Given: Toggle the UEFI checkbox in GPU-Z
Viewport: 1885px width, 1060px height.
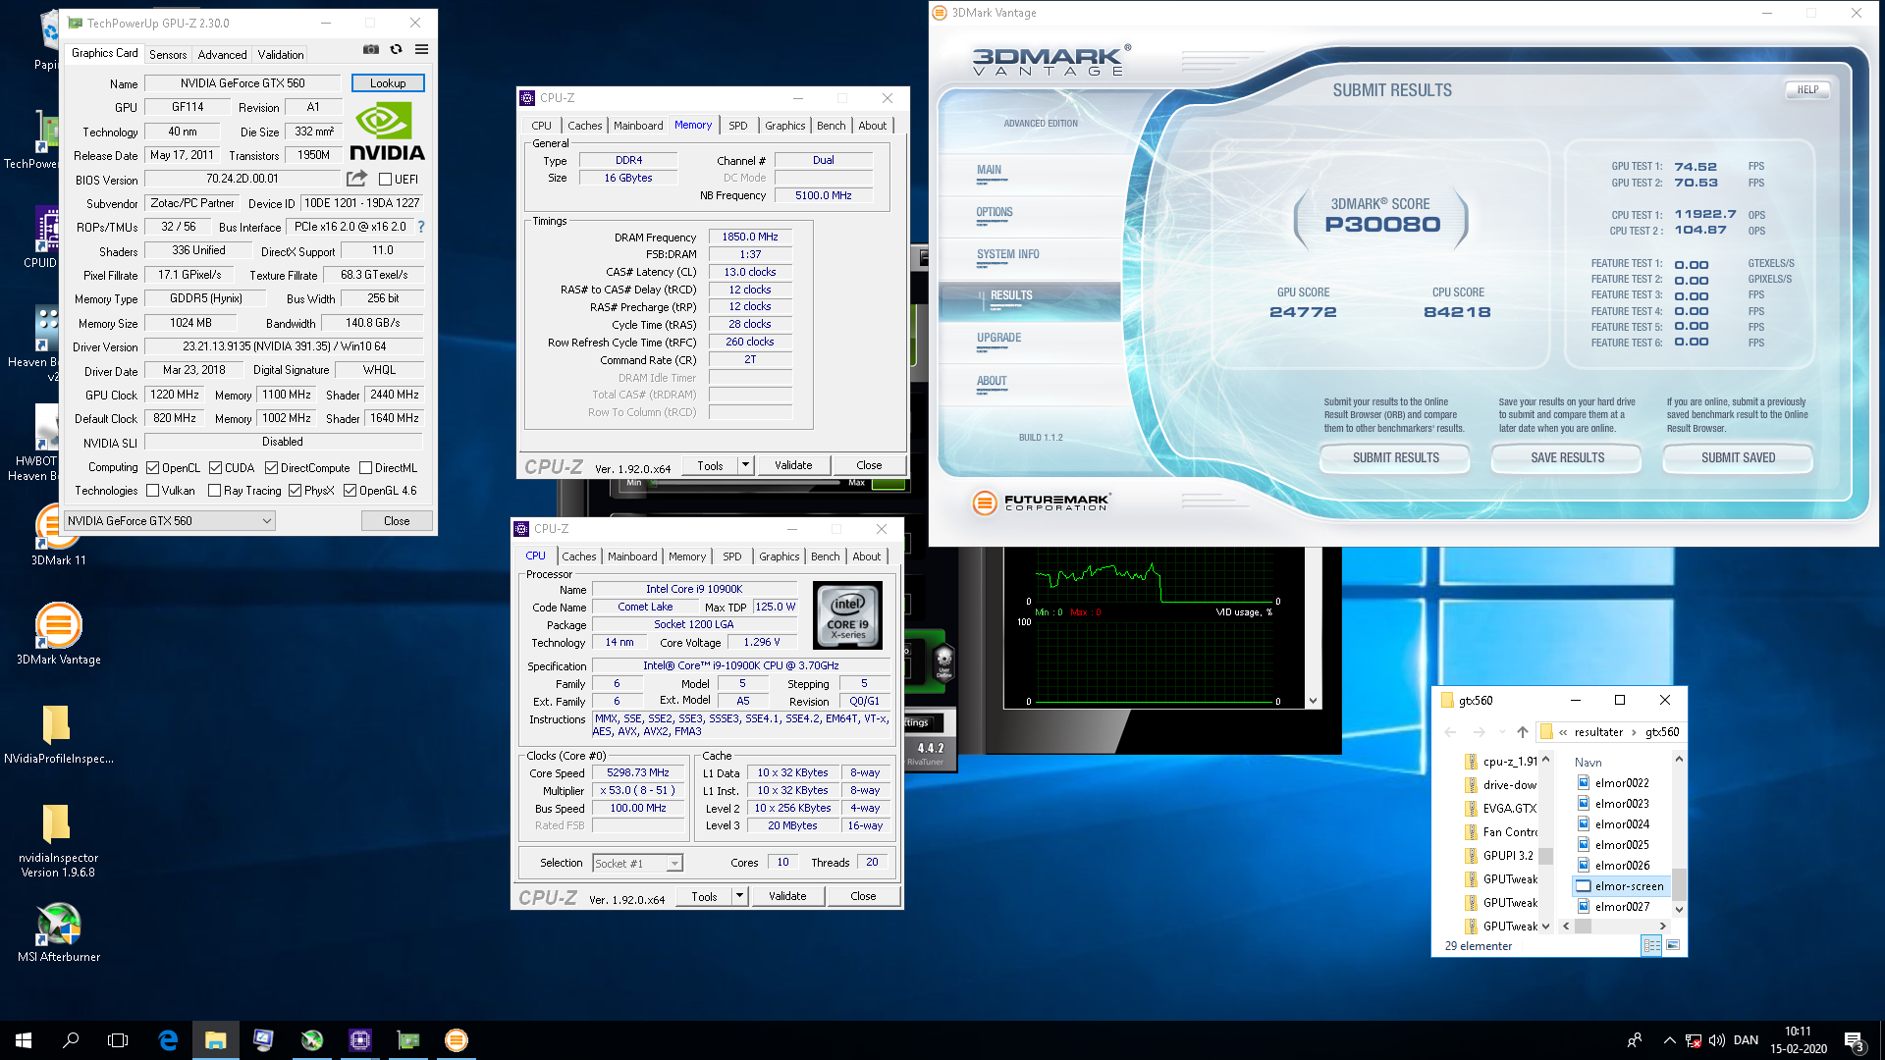Looking at the screenshot, I should point(386,180).
